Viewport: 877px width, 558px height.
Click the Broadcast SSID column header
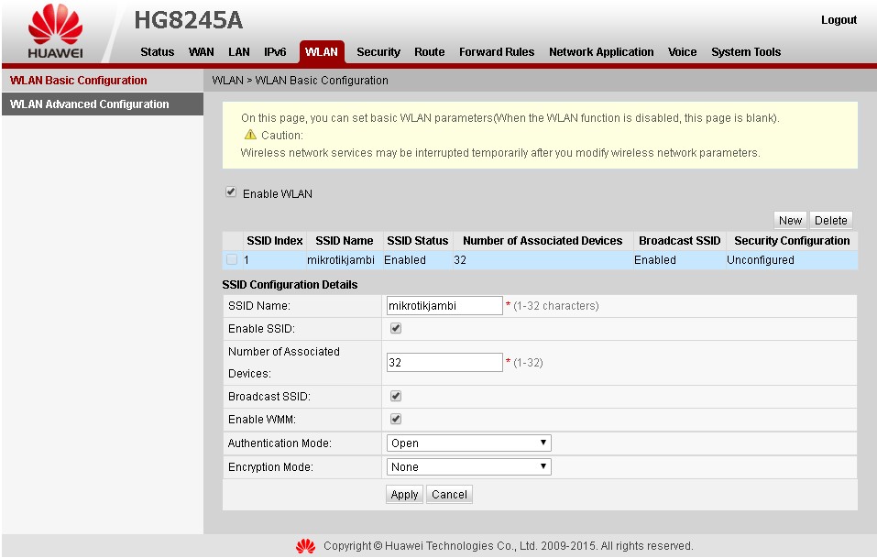coord(680,241)
